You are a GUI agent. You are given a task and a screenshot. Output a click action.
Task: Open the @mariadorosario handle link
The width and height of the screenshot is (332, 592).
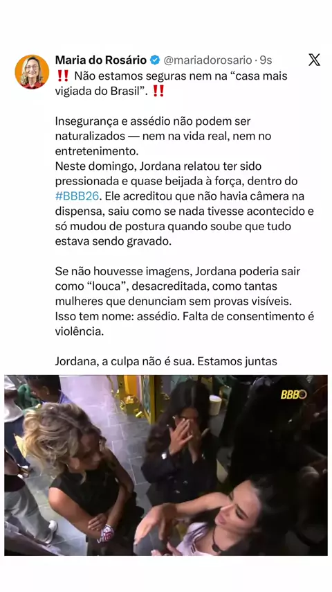point(207,60)
